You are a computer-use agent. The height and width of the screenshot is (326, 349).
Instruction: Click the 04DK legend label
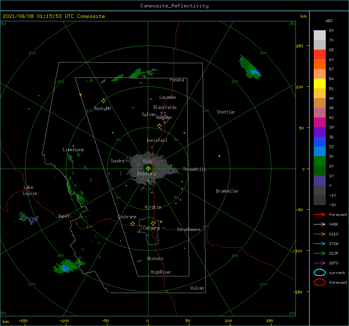tap(333, 224)
